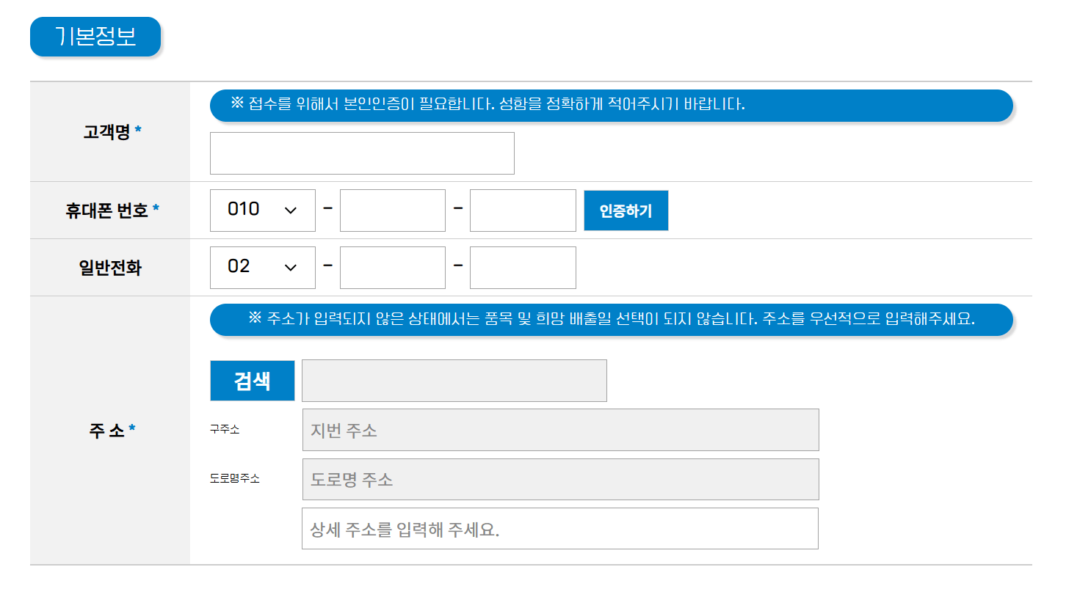Image resolution: width=1091 pixels, height=589 pixels.
Task: Click the middle landline number field
Action: coord(392,267)
